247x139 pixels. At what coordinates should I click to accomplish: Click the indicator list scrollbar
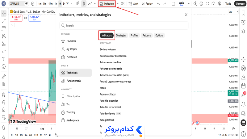click(191, 44)
